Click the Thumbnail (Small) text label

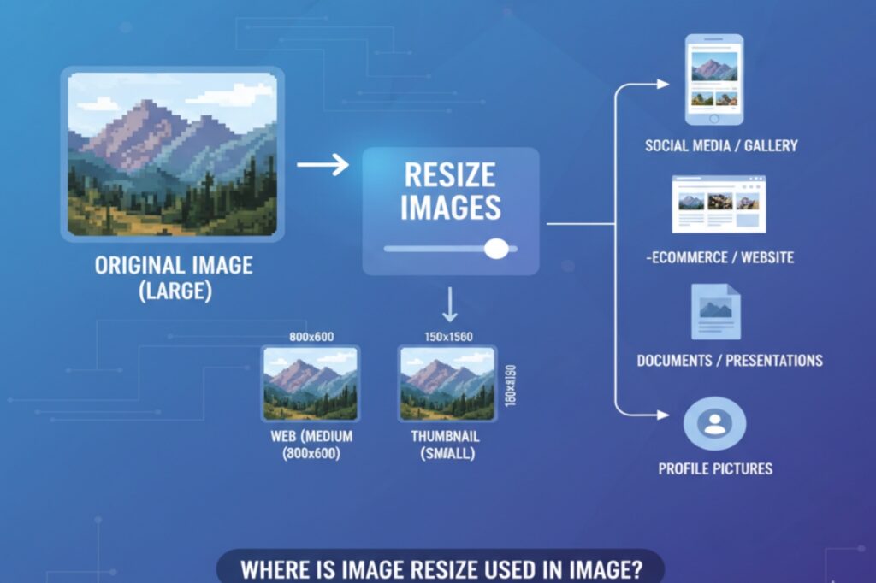[x=446, y=446]
